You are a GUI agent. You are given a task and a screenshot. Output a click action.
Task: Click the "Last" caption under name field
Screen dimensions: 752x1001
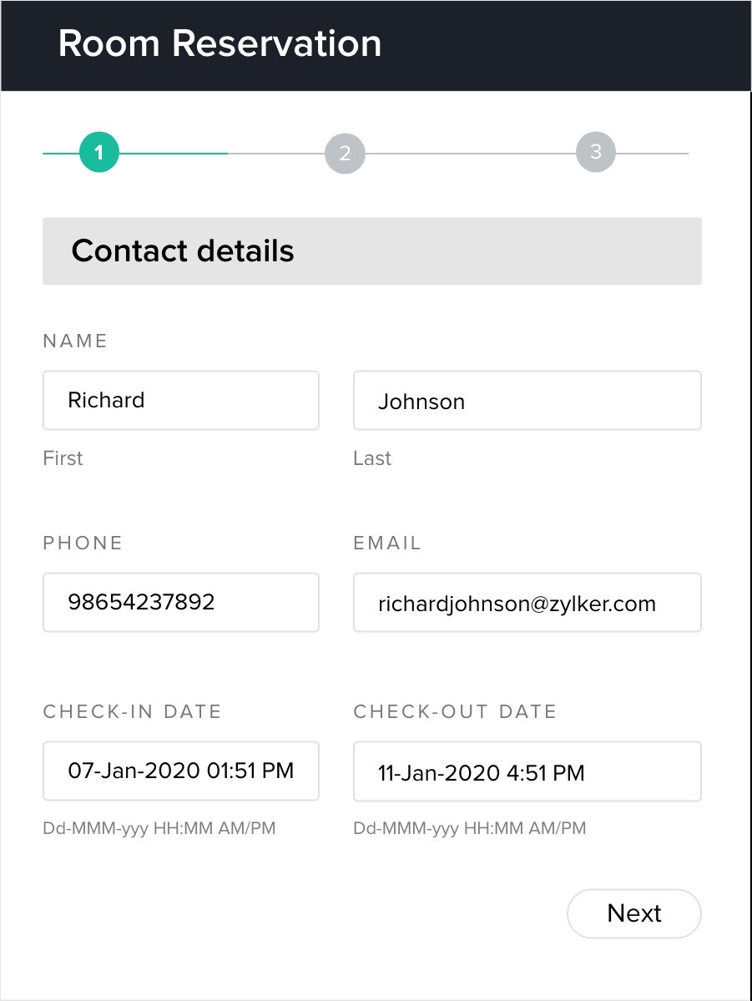[x=372, y=458]
